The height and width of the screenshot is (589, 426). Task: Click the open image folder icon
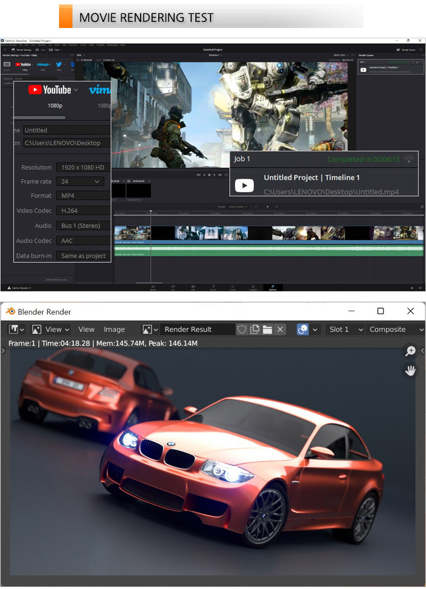[x=267, y=329]
